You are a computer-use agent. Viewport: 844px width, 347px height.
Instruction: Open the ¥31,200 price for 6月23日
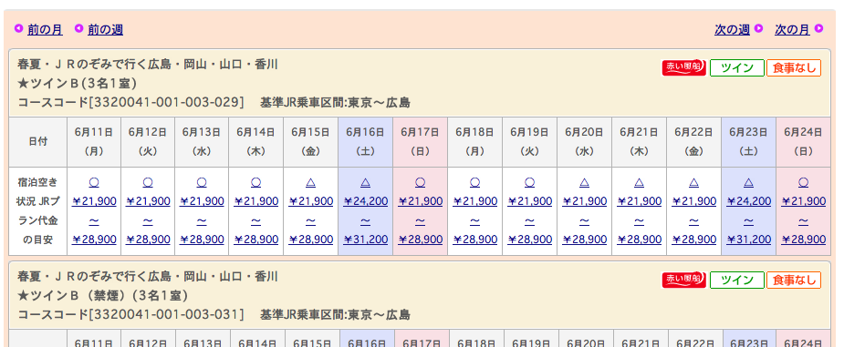pyautogui.click(x=749, y=239)
